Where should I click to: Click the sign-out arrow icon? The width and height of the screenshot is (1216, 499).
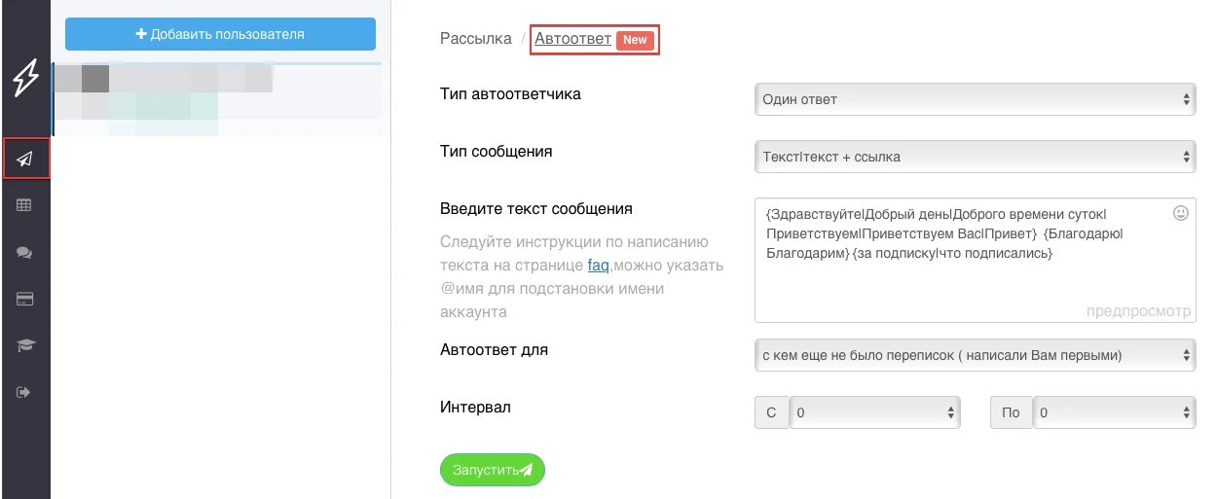click(x=24, y=392)
